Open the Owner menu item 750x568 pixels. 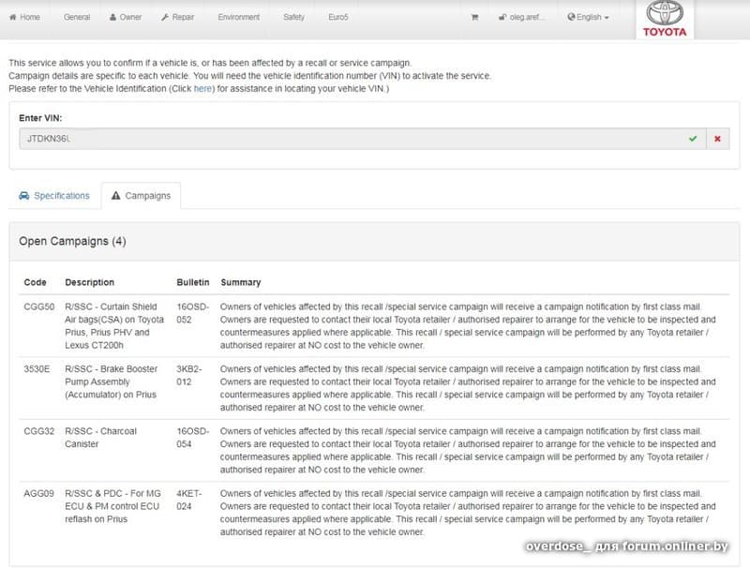(x=126, y=17)
